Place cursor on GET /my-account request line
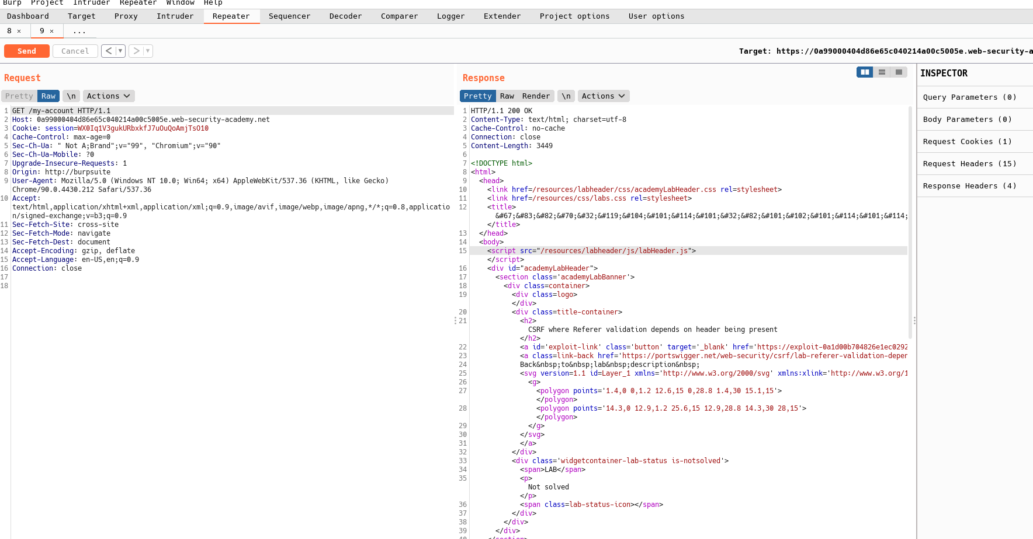 61,111
